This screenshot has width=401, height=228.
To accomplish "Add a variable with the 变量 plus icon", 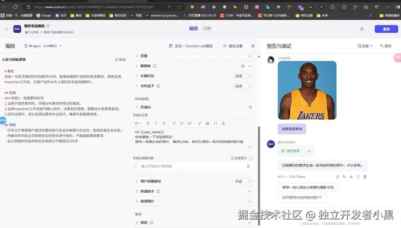I will point(250,56).
